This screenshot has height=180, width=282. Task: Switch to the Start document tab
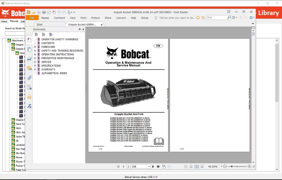[x=40, y=25]
